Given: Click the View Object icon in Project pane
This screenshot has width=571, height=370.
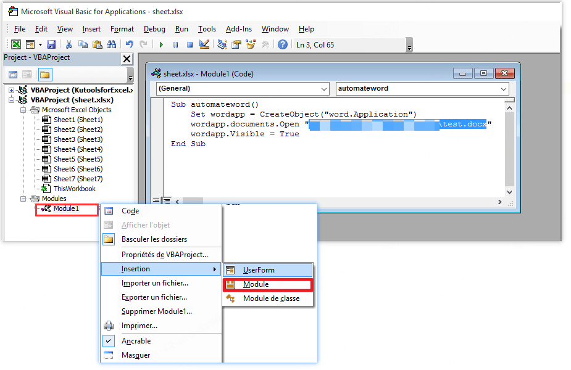Looking at the screenshot, I should pyautogui.click(x=27, y=75).
